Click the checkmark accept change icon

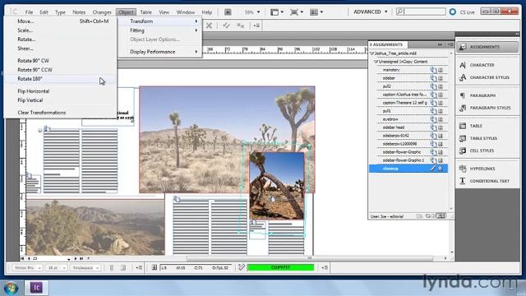coord(226,25)
